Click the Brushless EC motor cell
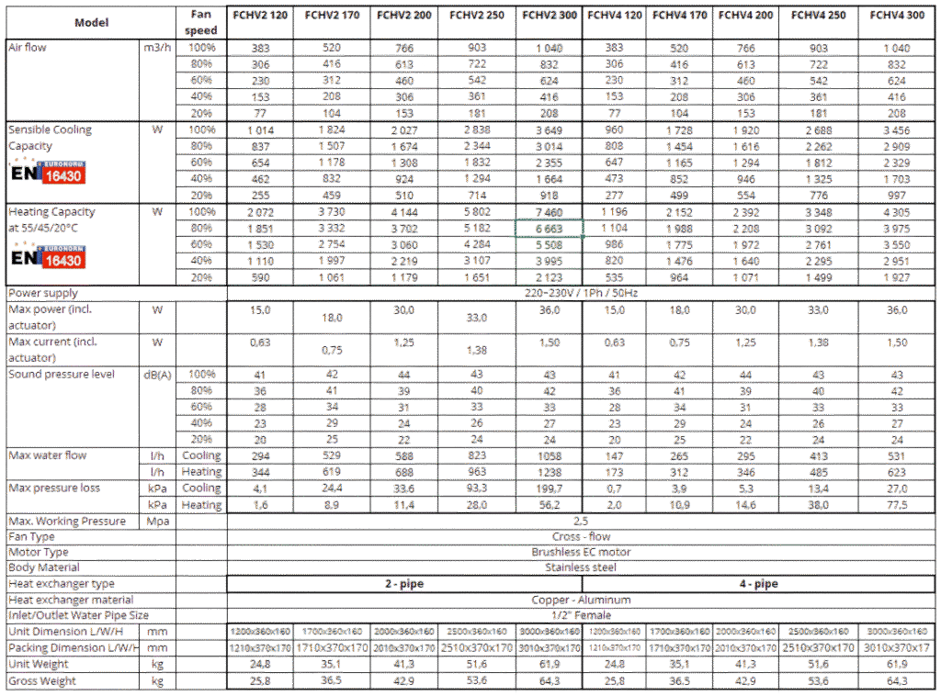Viewport: 941px width, 696px height. 581,552
